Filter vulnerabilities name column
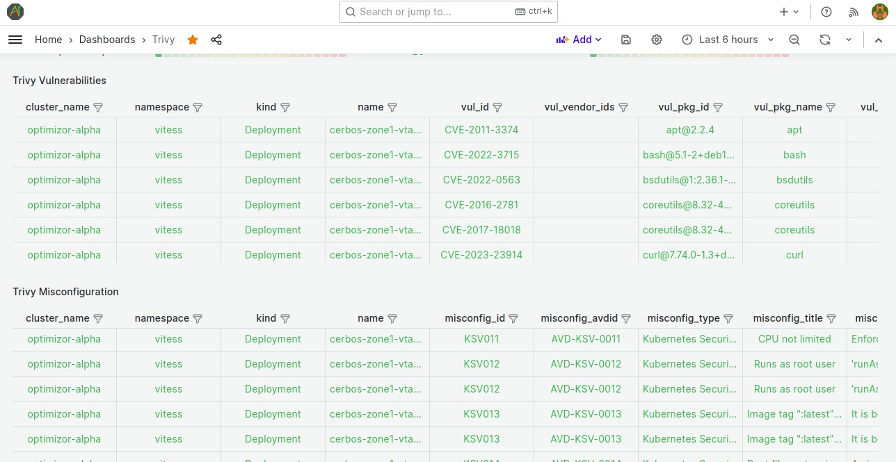The height and width of the screenshot is (462, 896). coord(392,108)
